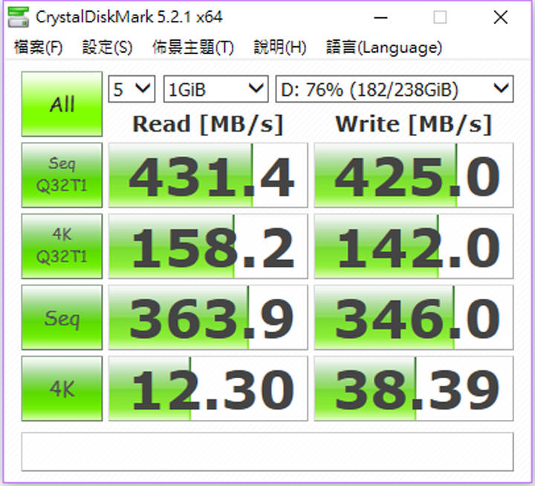Click the Read [MB/s] column header
The image size is (535, 486).
[x=208, y=124]
